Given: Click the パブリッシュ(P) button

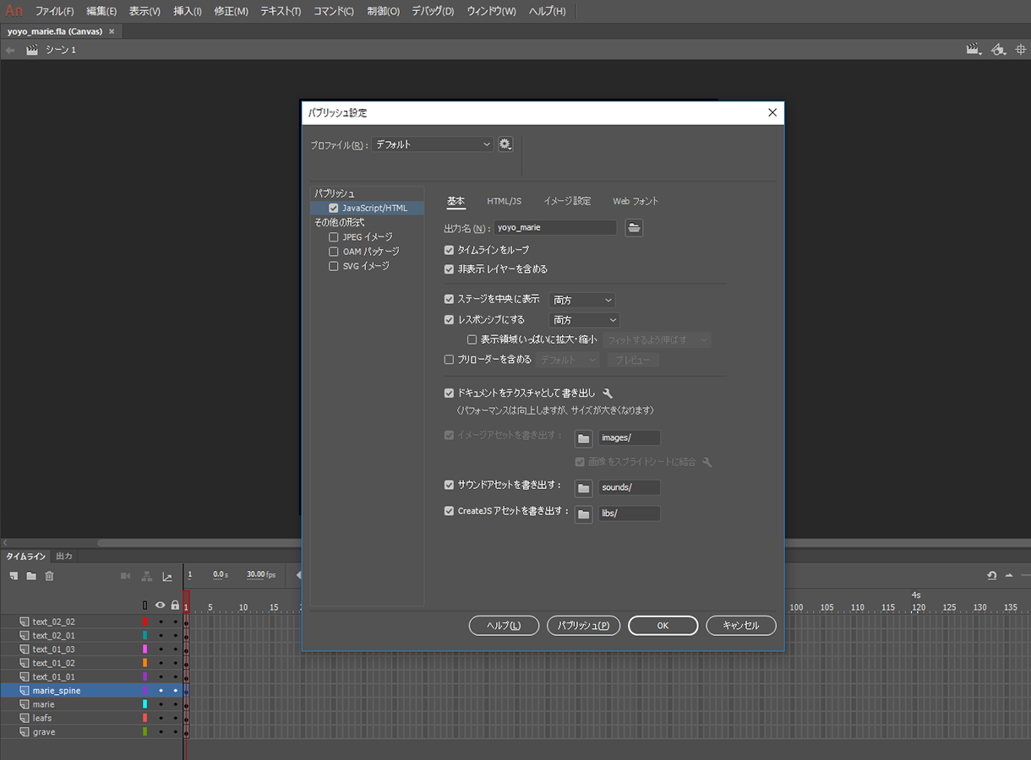Looking at the screenshot, I should coord(584,626).
